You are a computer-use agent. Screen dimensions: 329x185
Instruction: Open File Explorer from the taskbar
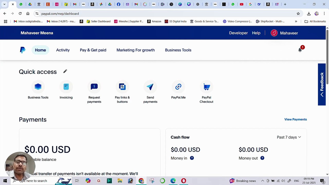tap(120, 181)
